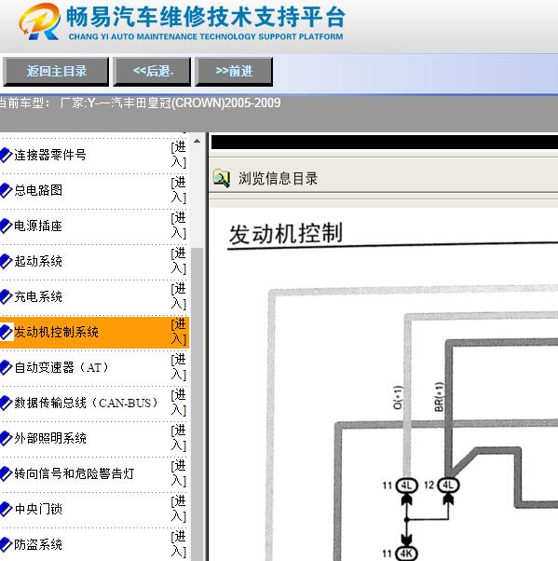558x561 pixels.
Task: Click the engine control wiring diagram image
Action: pos(413,422)
